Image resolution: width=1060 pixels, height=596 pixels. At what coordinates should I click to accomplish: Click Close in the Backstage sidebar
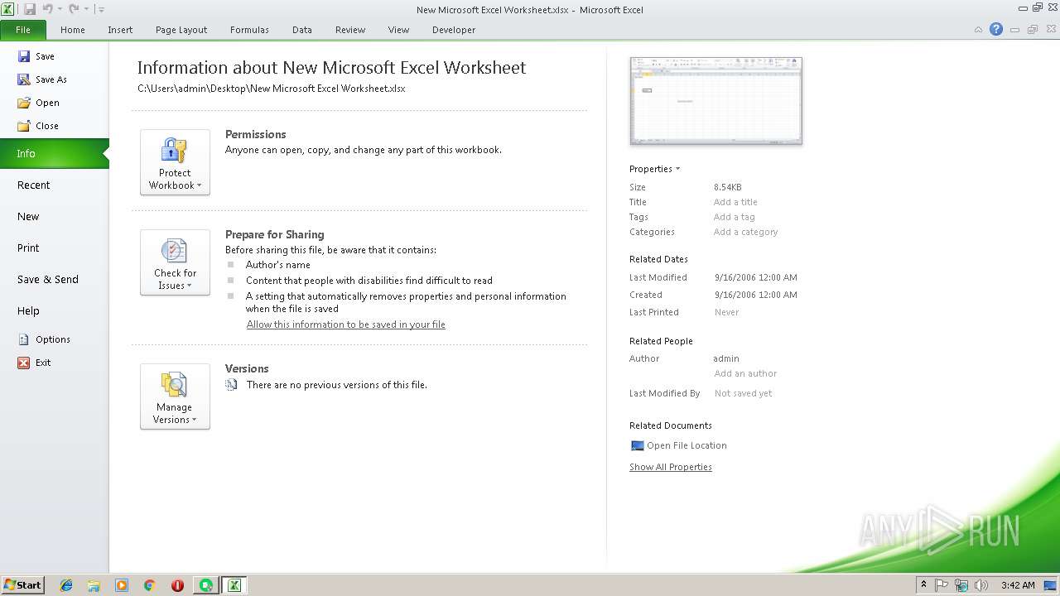38,126
